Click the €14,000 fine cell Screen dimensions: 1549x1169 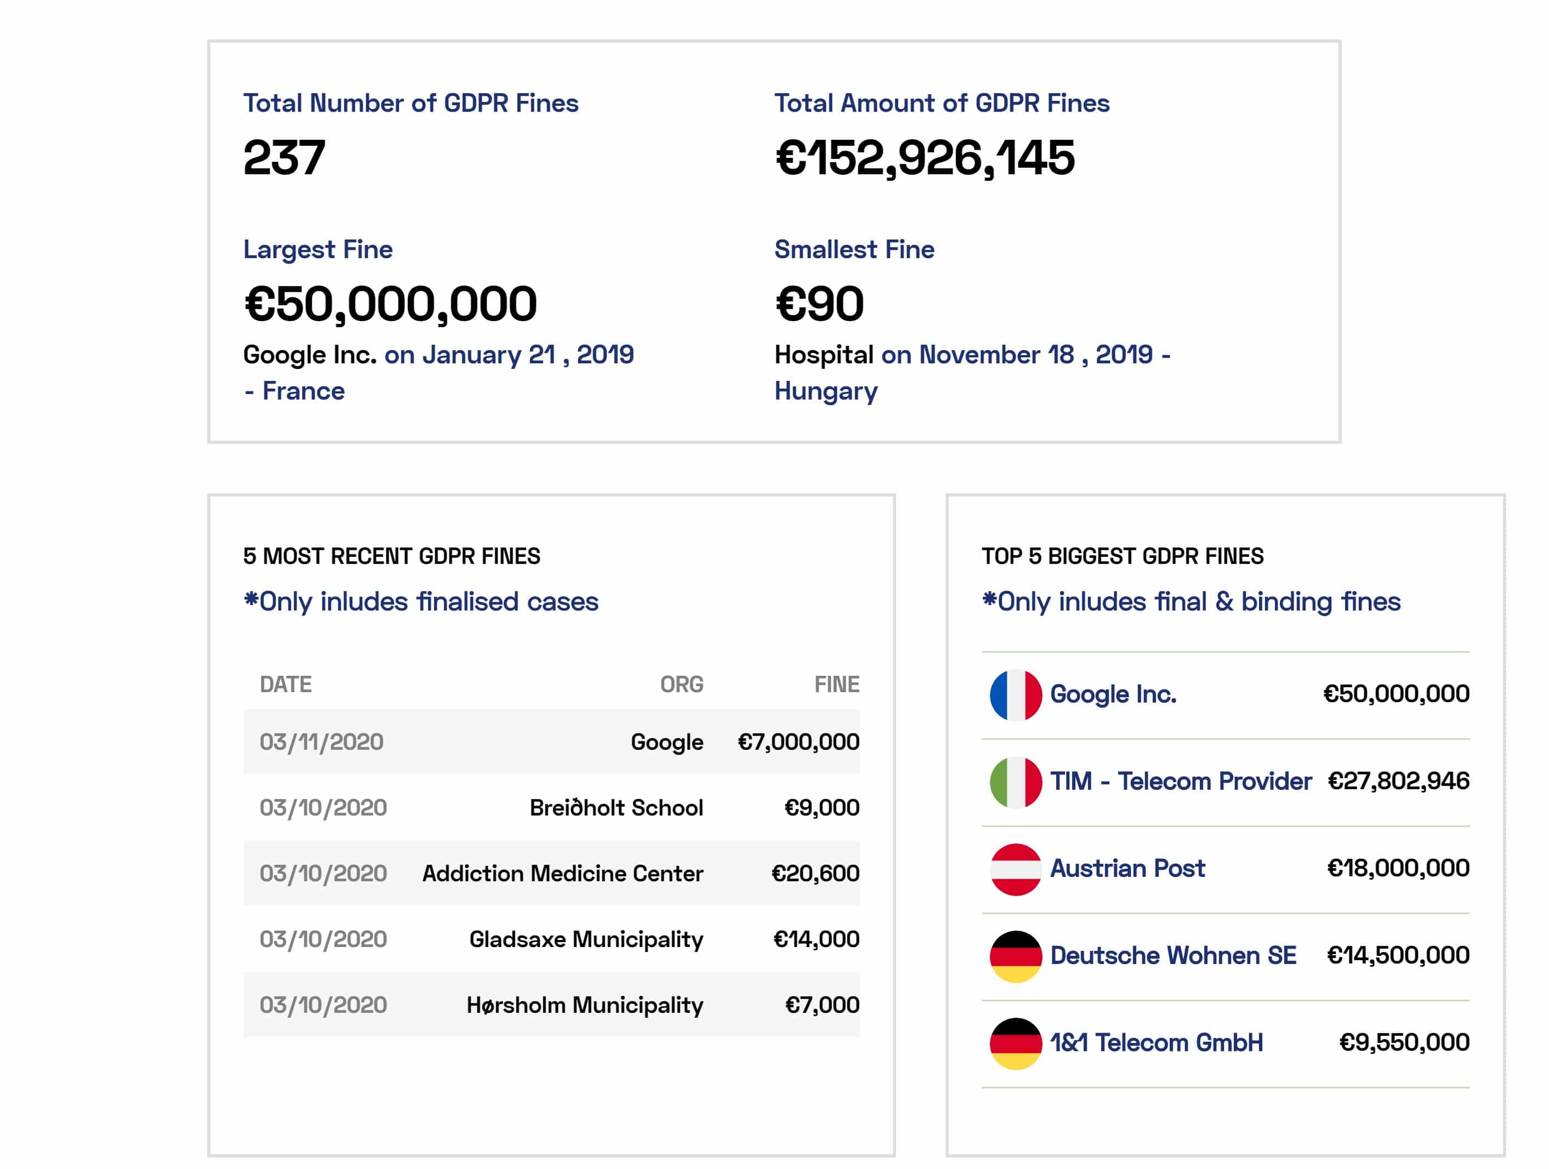[x=816, y=939]
